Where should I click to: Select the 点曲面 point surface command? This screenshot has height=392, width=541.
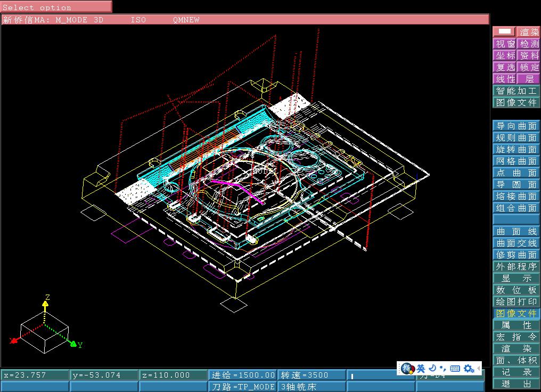click(516, 173)
